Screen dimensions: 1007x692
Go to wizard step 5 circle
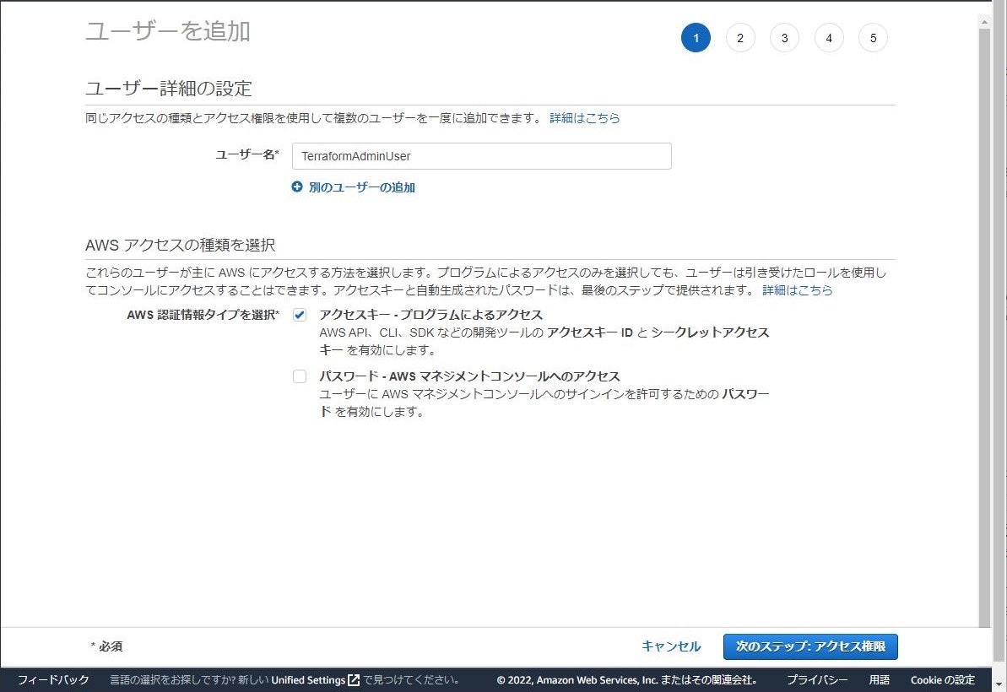pos(873,38)
